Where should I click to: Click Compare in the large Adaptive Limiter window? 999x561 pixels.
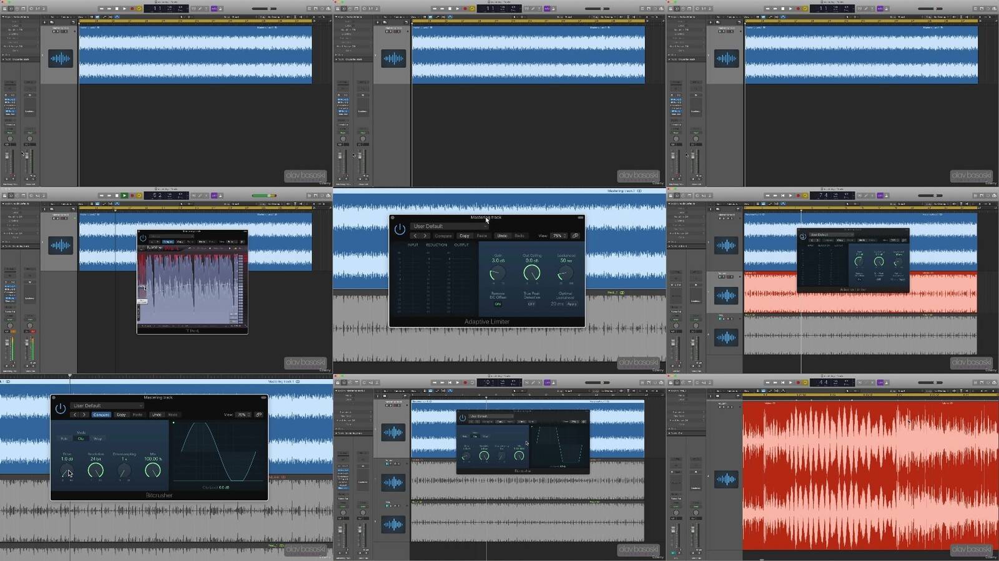click(x=443, y=236)
